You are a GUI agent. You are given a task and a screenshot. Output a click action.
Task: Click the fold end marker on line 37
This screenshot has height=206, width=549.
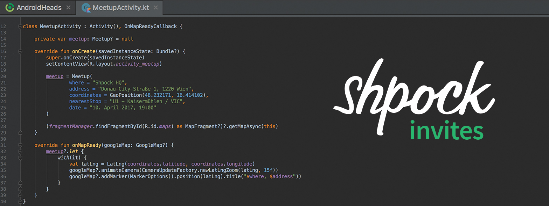point(20,183)
